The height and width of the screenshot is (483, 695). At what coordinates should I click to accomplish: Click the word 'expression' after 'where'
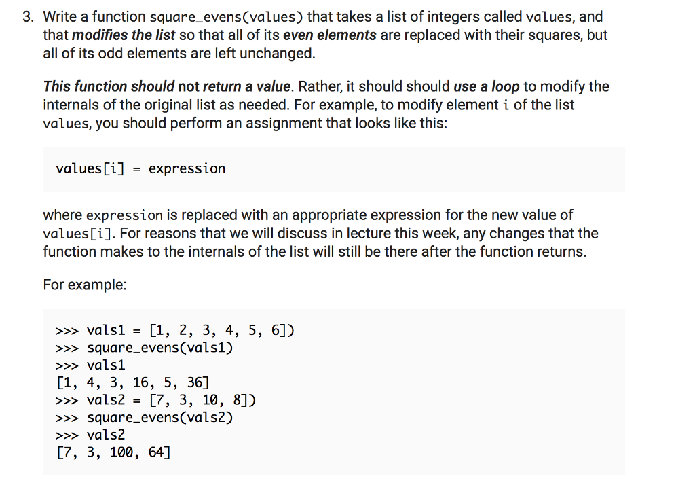125,215
